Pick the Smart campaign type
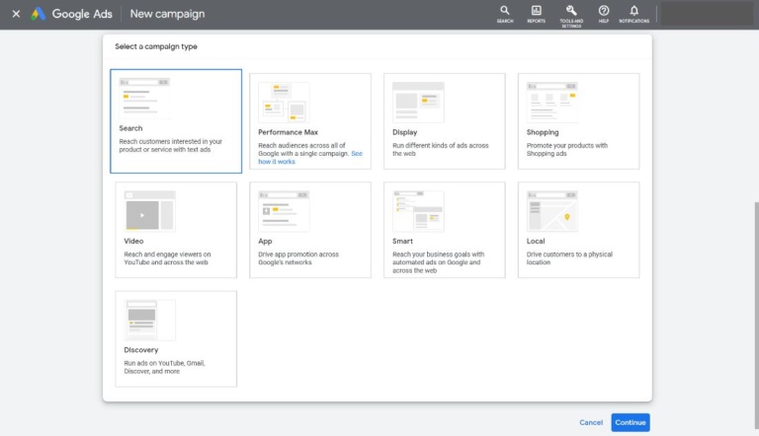Viewport: 759px width, 436px height. click(x=445, y=230)
